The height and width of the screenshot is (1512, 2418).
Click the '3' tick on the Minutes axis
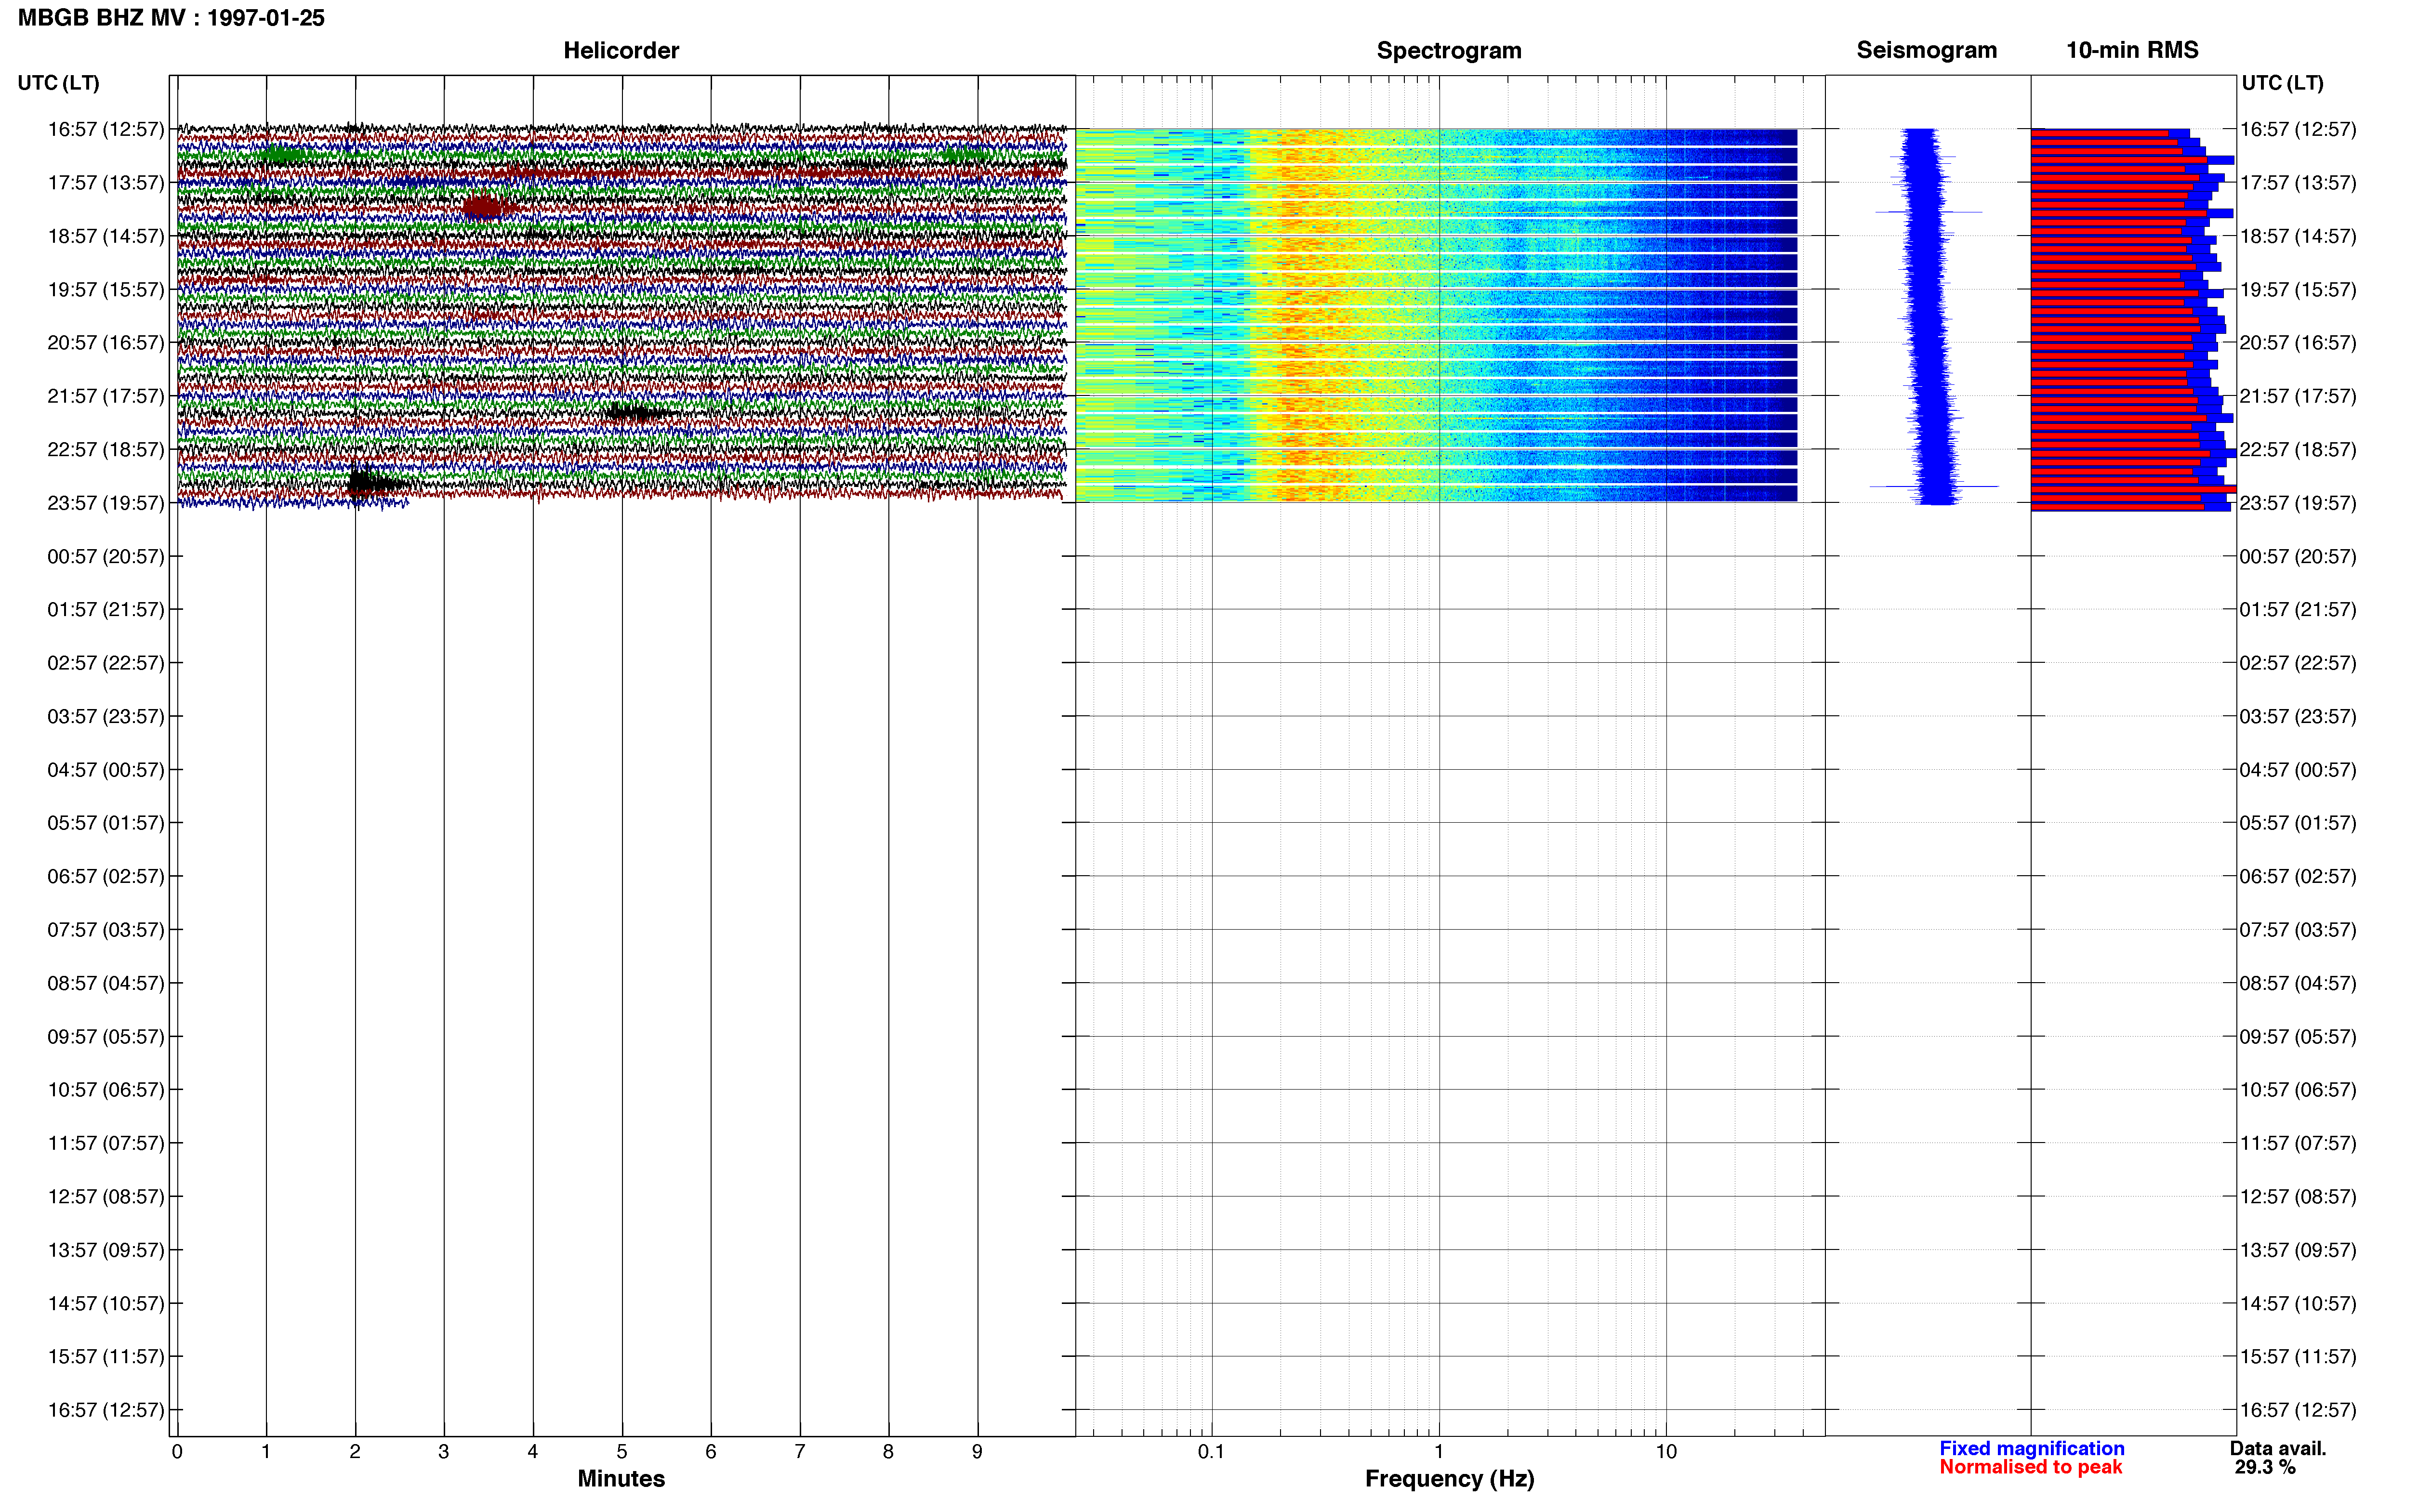pos(444,1451)
